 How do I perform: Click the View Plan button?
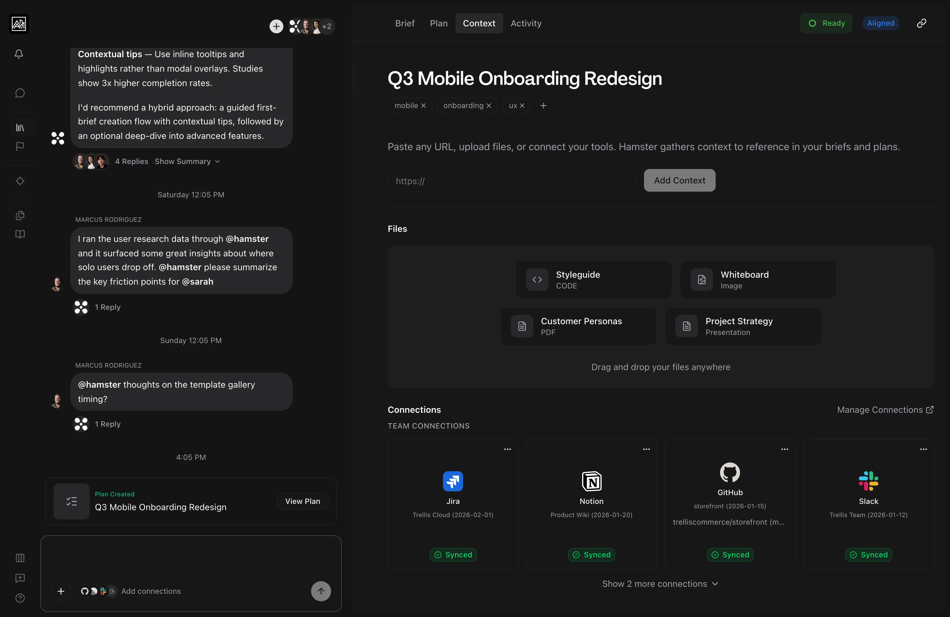[x=302, y=501]
